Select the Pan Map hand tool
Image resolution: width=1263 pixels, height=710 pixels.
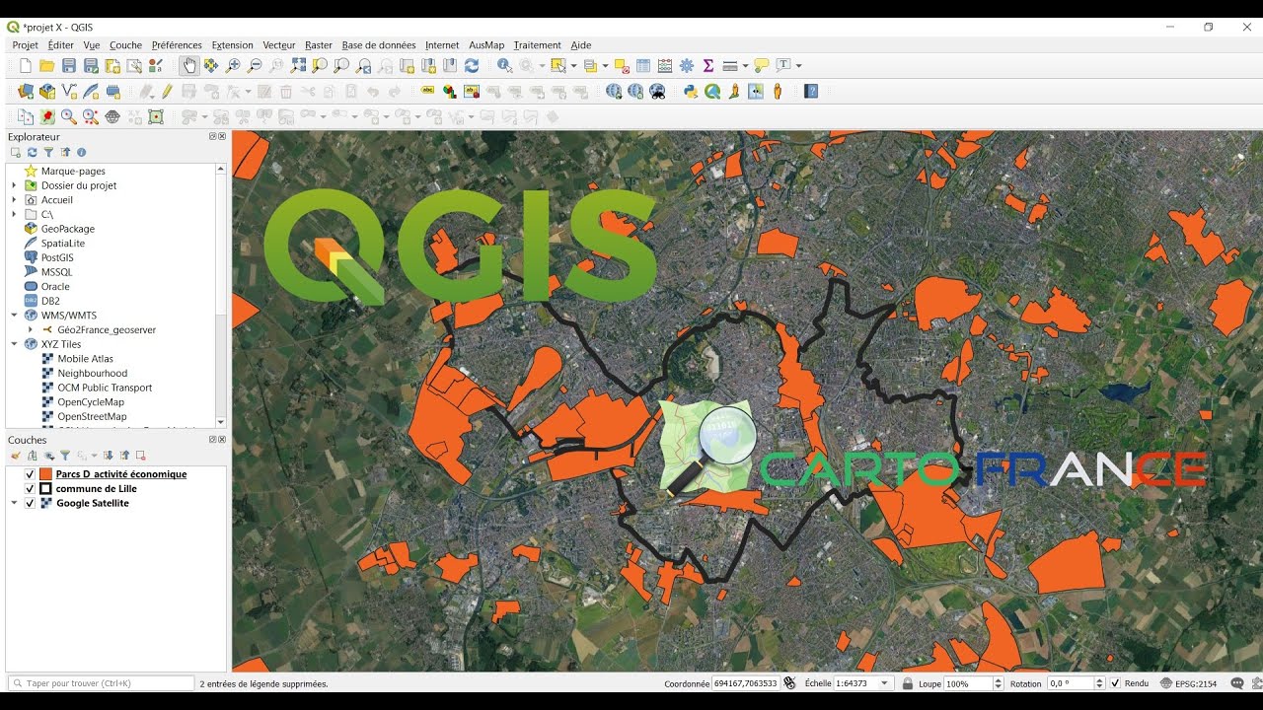click(x=188, y=66)
